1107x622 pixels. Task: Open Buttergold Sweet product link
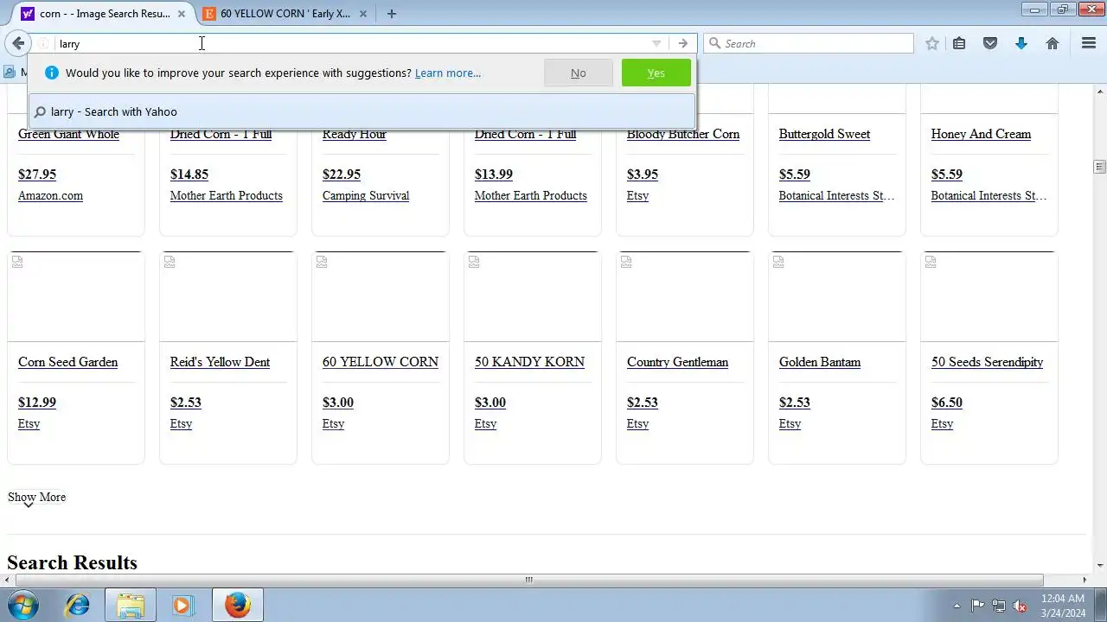pyautogui.click(x=824, y=134)
